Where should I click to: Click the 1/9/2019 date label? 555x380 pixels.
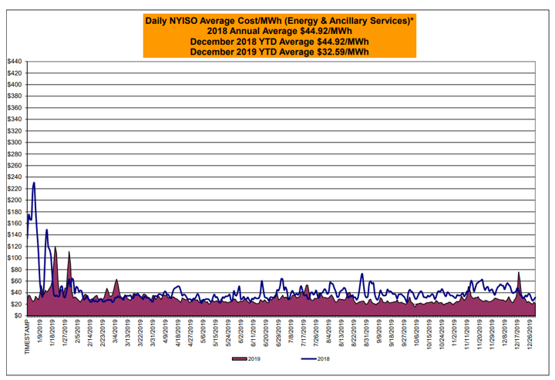(39, 331)
